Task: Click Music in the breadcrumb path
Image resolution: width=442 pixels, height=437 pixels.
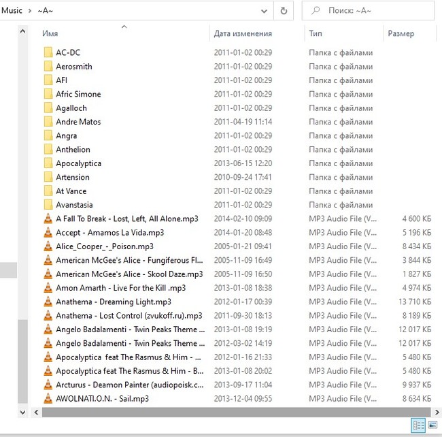Action: pyautogui.click(x=12, y=11)
